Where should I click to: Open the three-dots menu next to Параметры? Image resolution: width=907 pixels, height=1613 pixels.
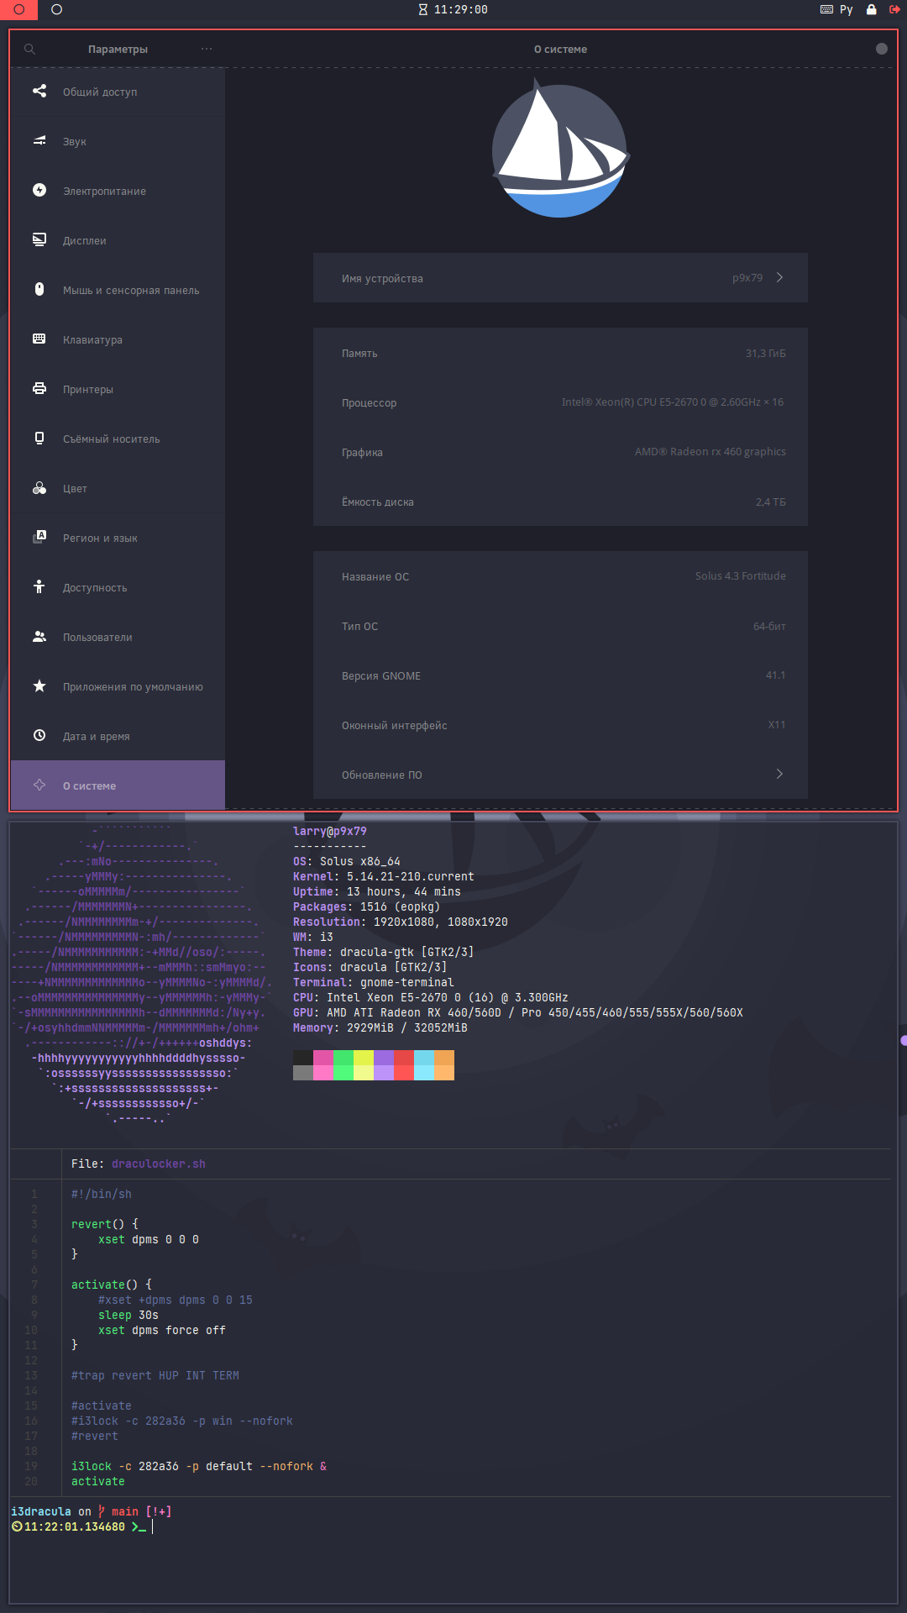tap(207, 49)
